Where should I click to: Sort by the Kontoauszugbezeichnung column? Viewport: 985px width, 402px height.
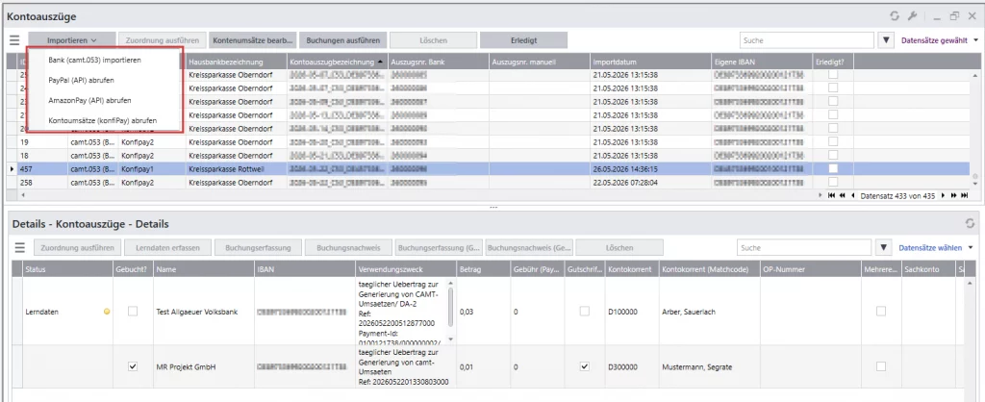336,63
